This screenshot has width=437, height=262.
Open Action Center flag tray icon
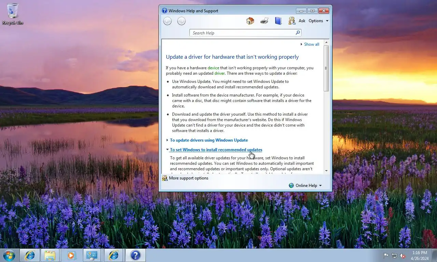386,256
